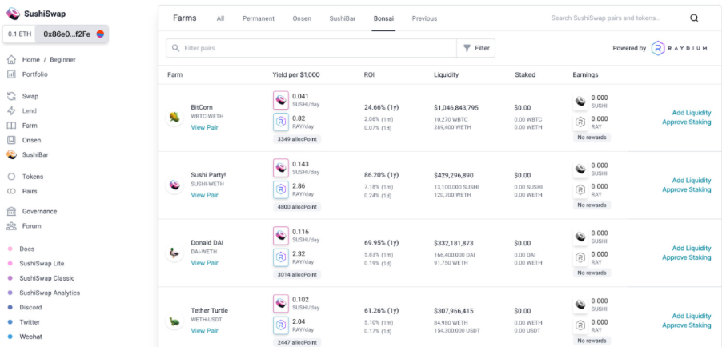
Task: Open the SushiSwap Lite link
Action: point(42,264)
